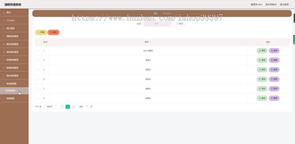Image resolution: width=295 pixels, height=144 pixels.
Task: Expand the 取酒信息管理 menu chevron
Action: point(25,68)
